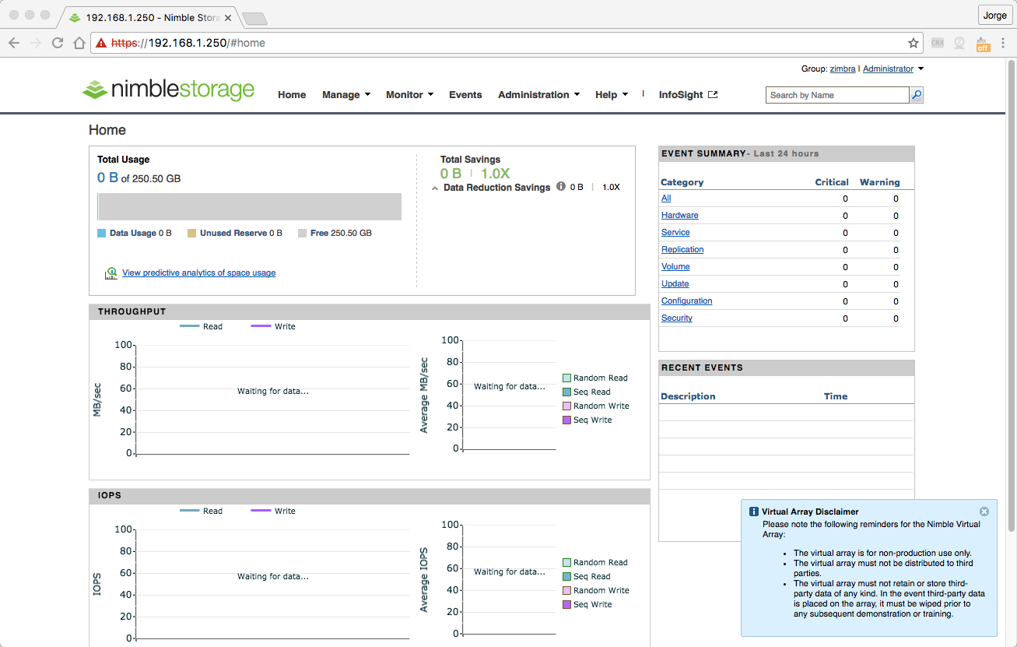
Task: Click the orange 'off' extension icon
Action: [x=983, y=43]
